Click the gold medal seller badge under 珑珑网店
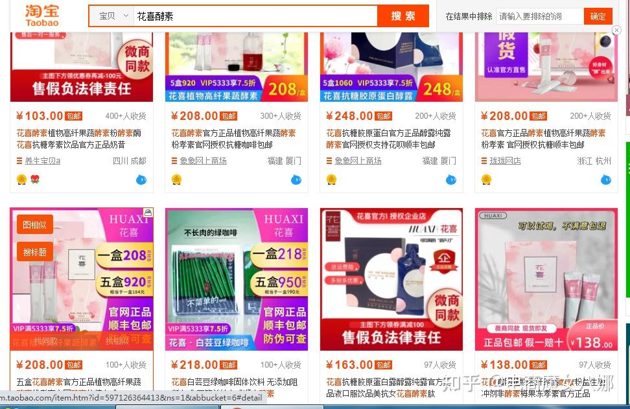 [486, 179]
